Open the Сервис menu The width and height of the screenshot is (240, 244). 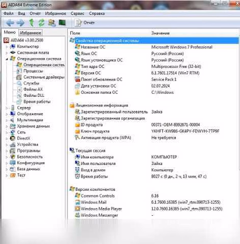[77, 13]
